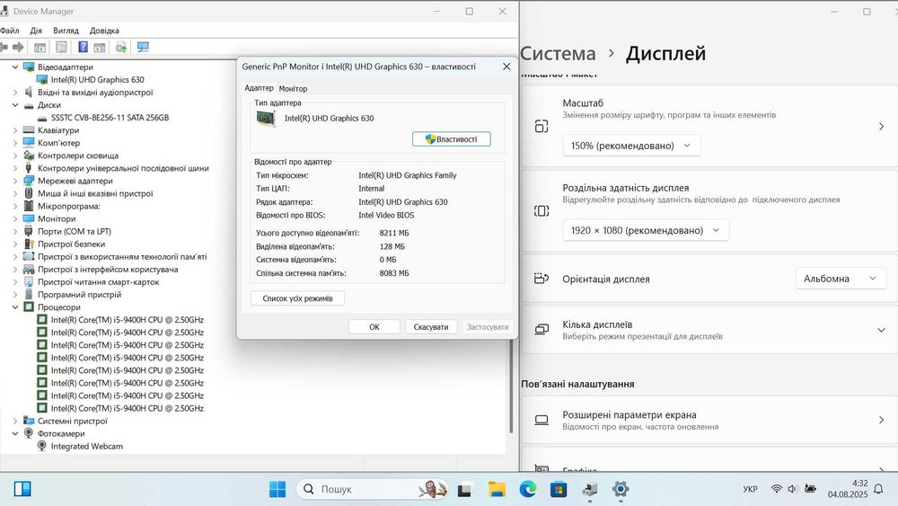This screenshot has height=506, width=898.
Task: Expand the Мережеві адаптери tree node
Action: [x=15, y=181]
